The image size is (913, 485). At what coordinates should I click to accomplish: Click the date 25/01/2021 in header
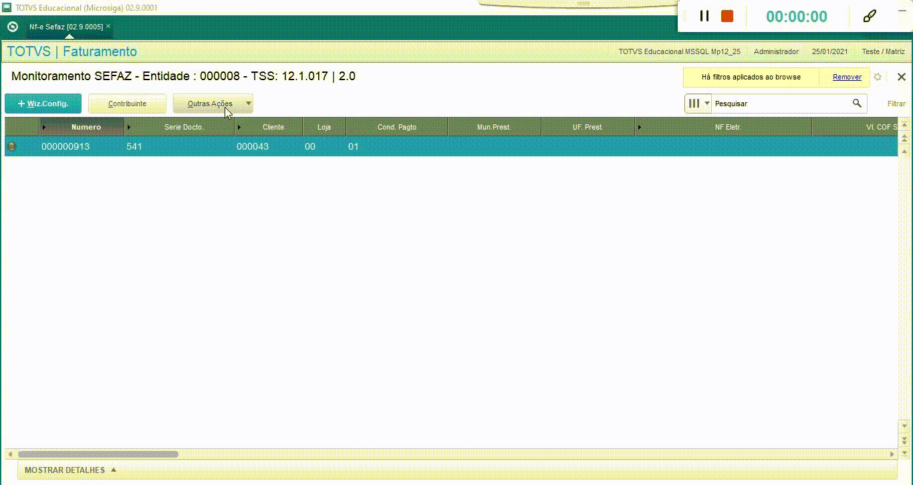coord(830,51)
